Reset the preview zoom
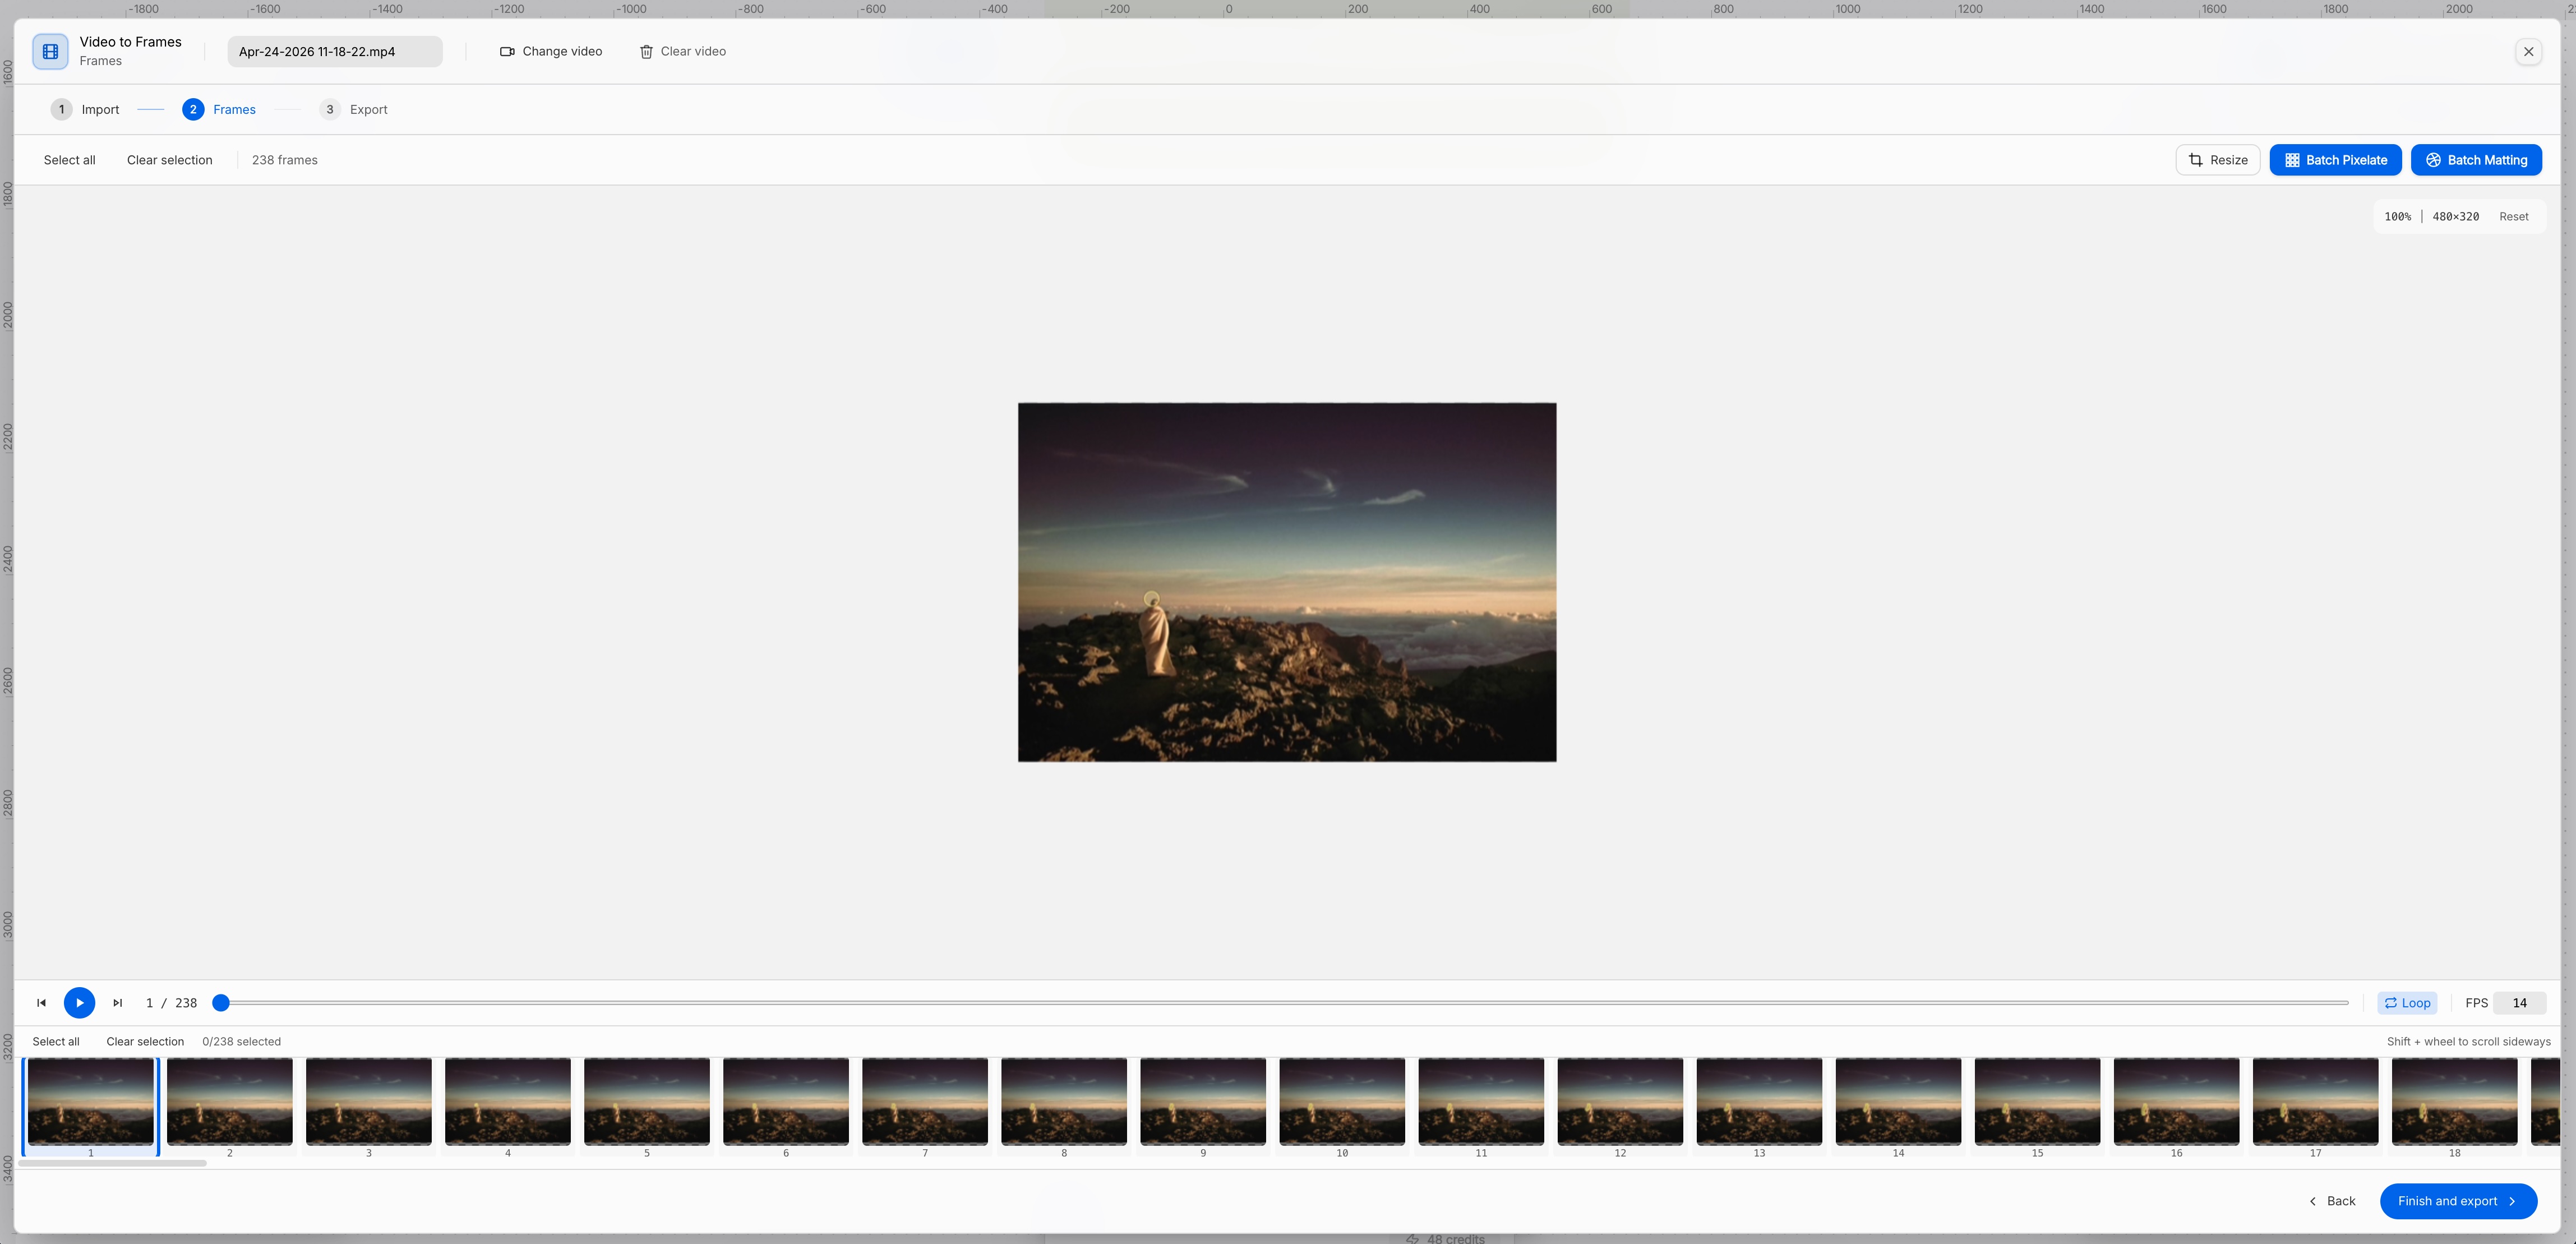The width and height of the screenshot is (2576, 1244). tap(2513, 216)
